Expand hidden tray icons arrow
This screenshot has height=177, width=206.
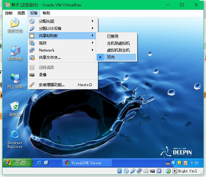[173, 163]
